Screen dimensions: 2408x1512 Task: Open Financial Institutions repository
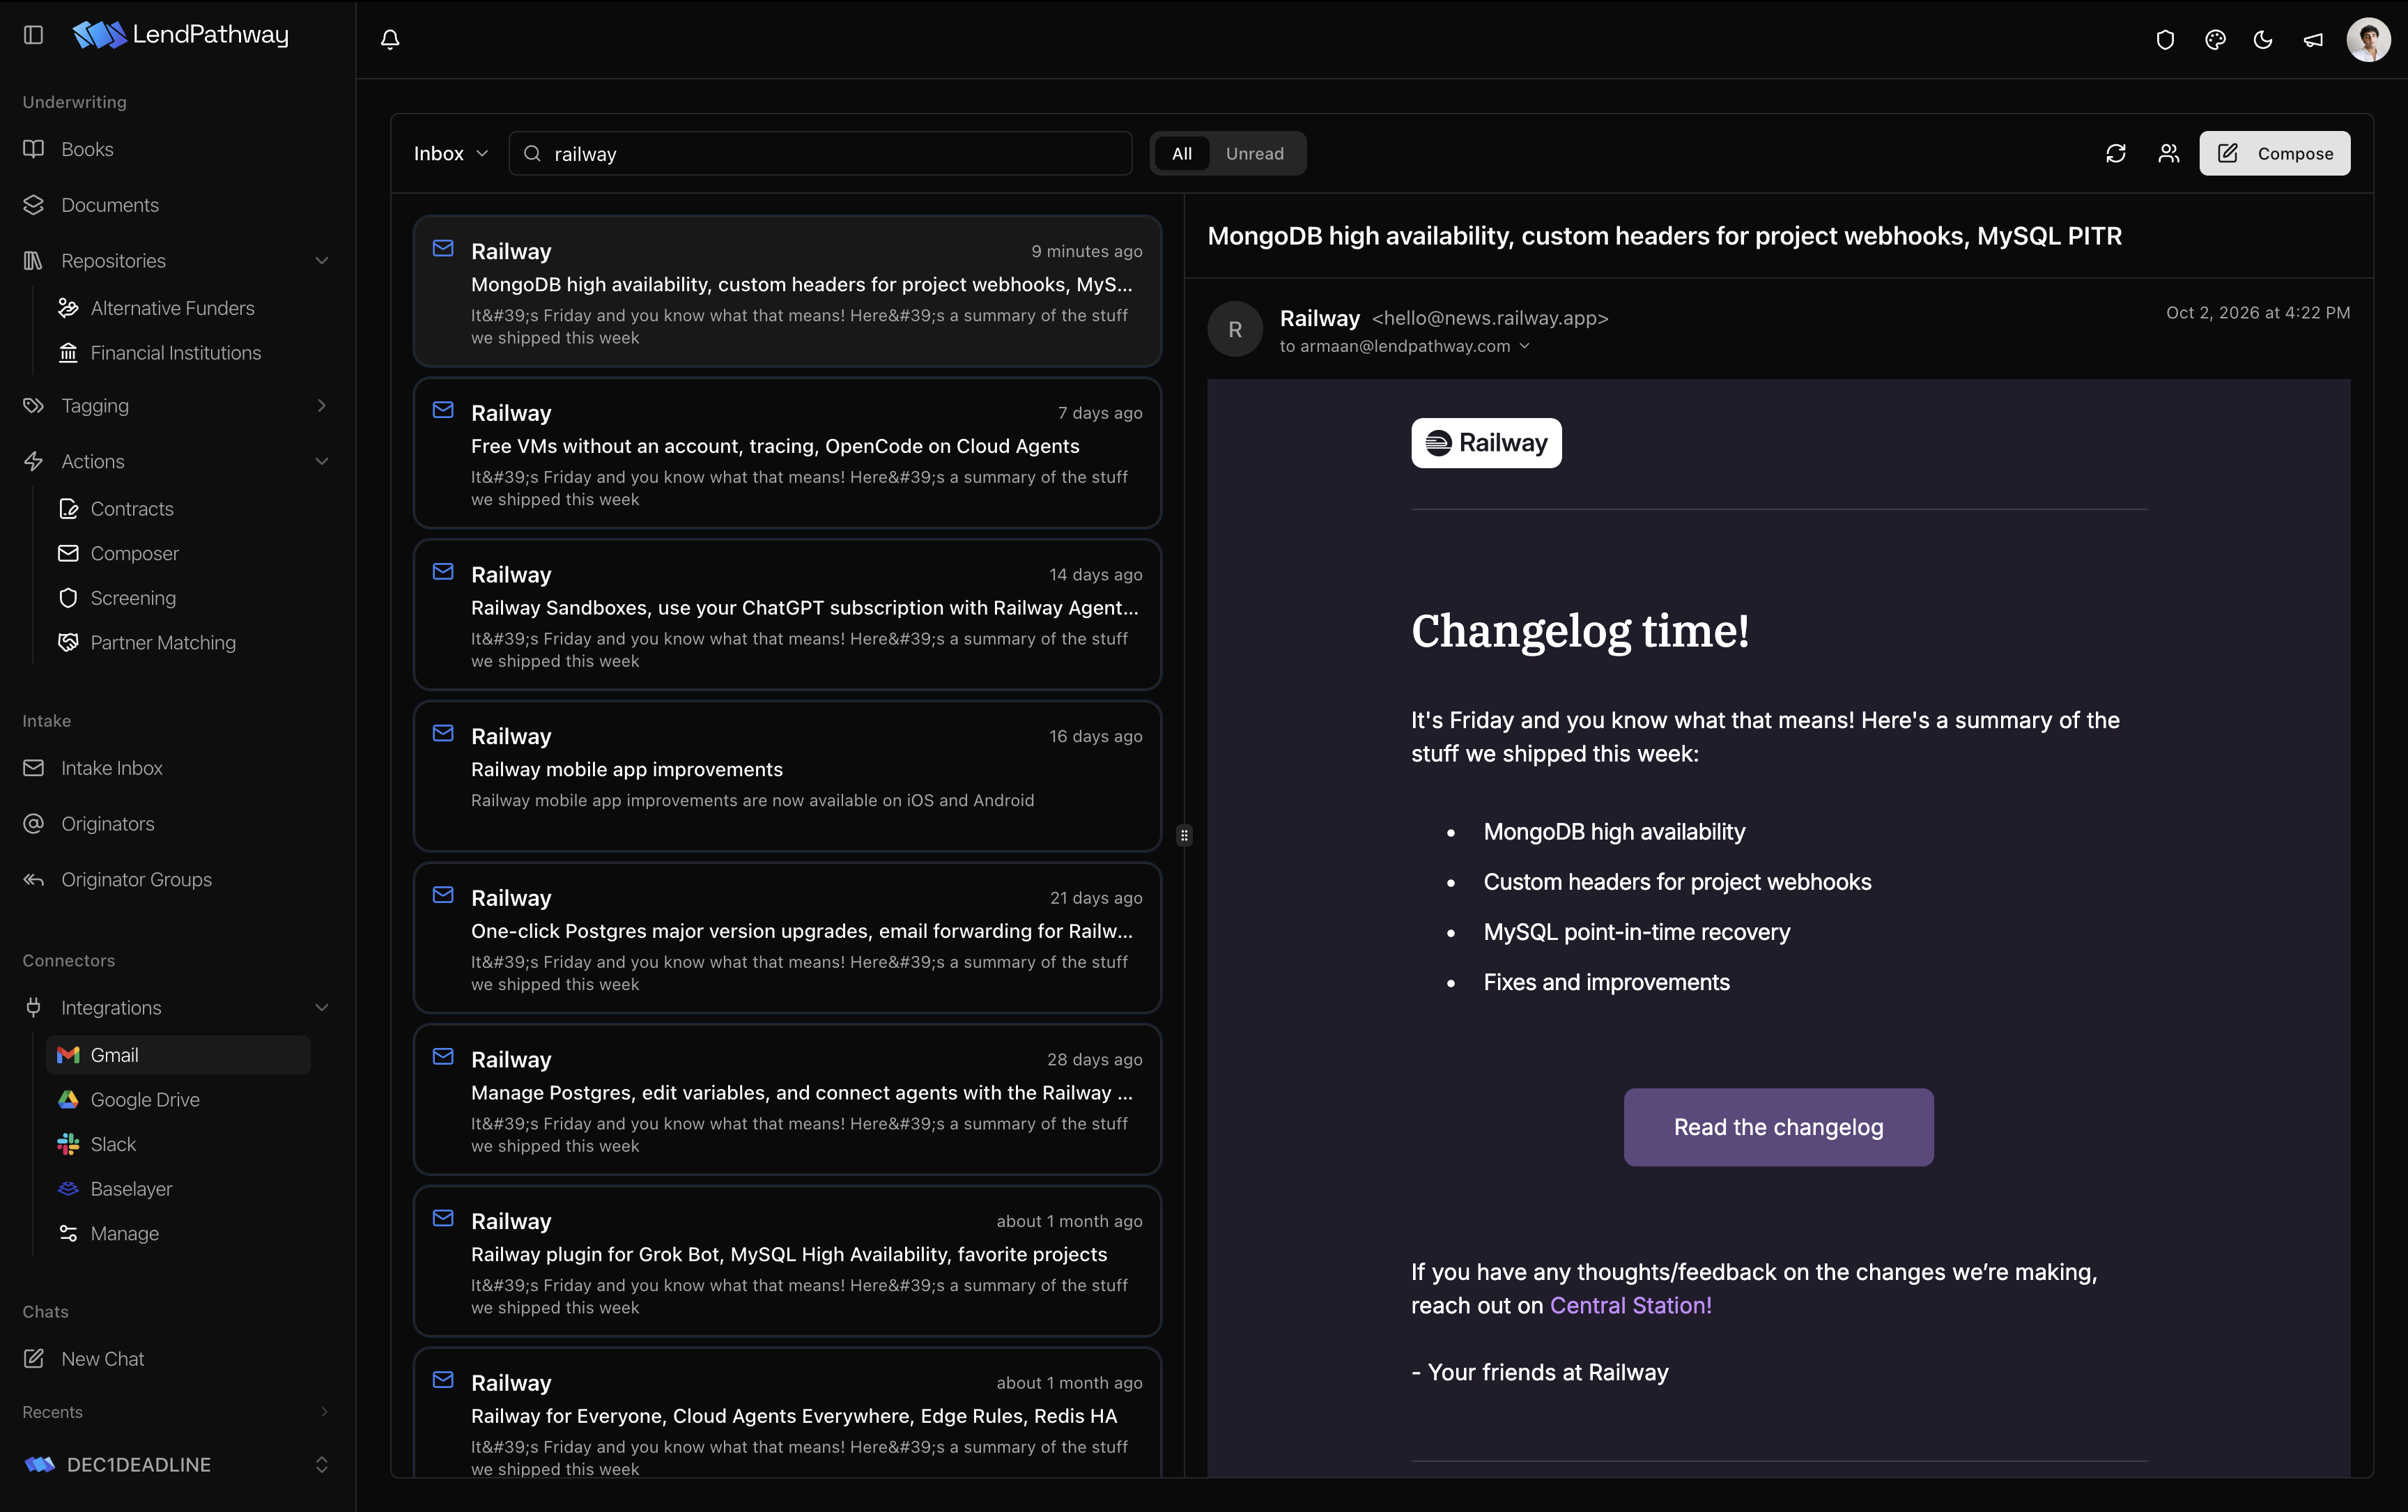coord(175,353)
